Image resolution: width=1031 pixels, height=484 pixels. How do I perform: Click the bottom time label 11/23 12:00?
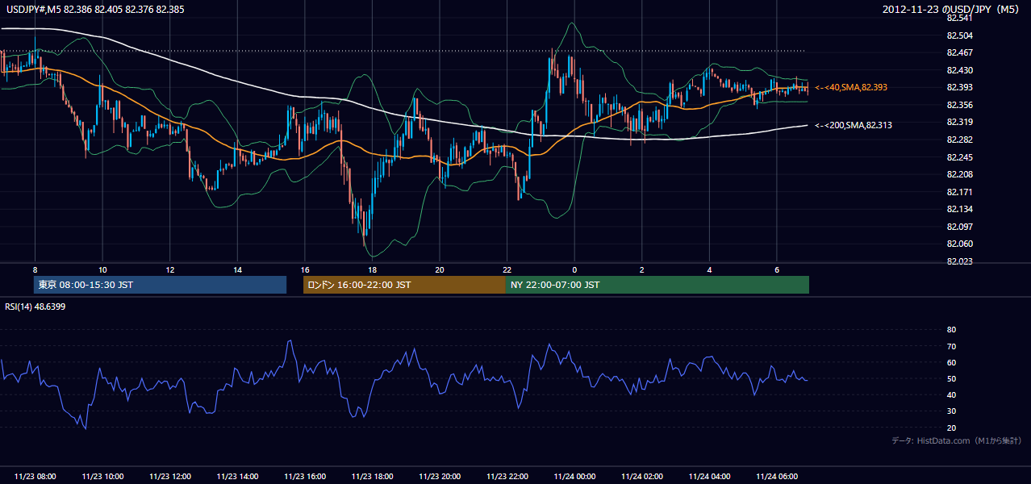[170, 477]
